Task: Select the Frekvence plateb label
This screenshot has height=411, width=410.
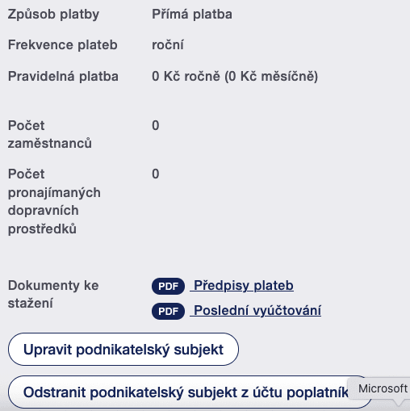Action: coord(63,44)
